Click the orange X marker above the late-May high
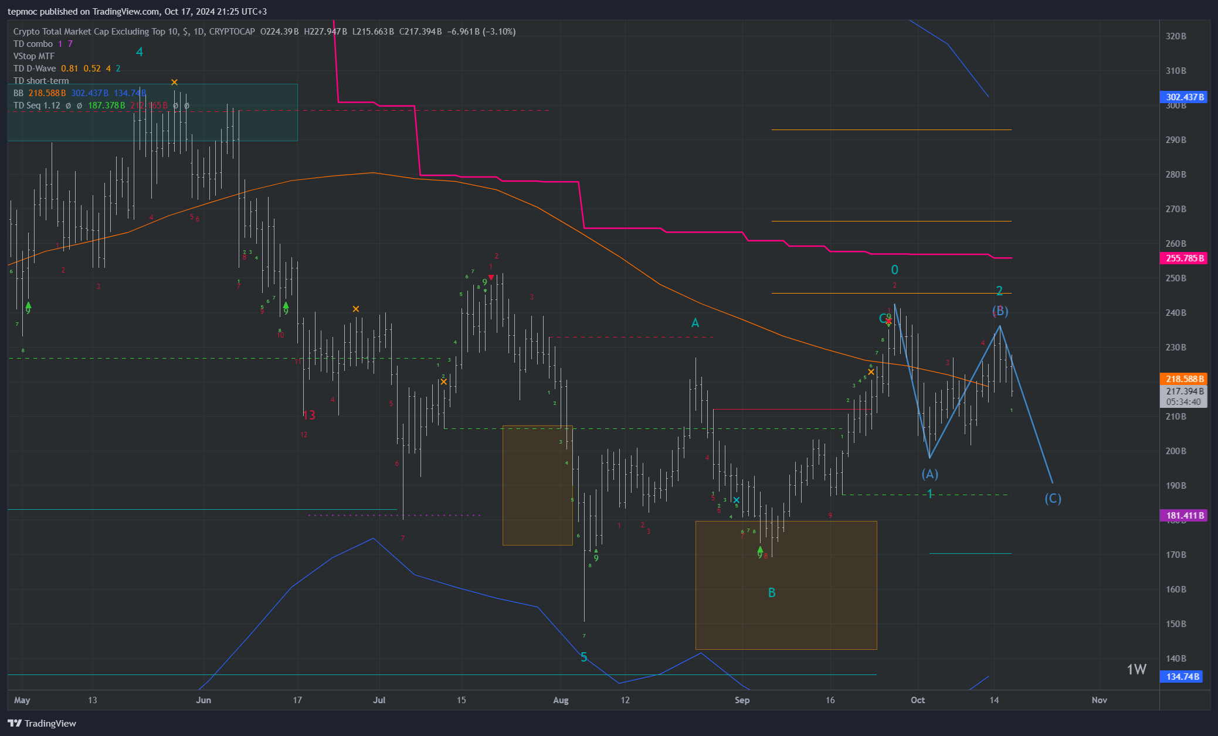The width and height of the screenshot is (1218, 736). tap(174, 82)
